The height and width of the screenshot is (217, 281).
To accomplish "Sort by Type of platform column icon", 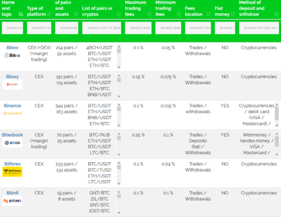I will coord(49,14).
